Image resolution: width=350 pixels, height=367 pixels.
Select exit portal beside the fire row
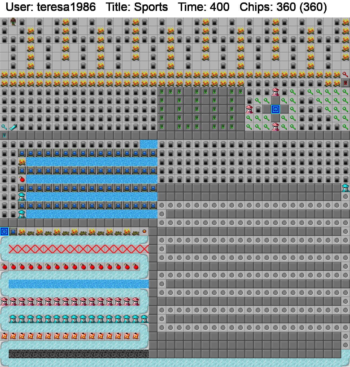4,232
